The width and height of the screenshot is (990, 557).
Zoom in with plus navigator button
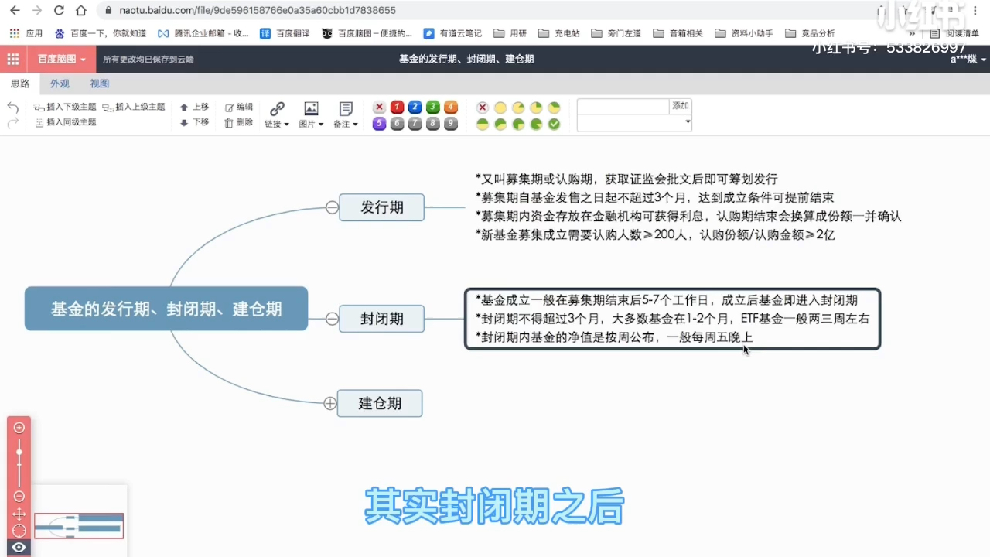click(x=19, y=428)
